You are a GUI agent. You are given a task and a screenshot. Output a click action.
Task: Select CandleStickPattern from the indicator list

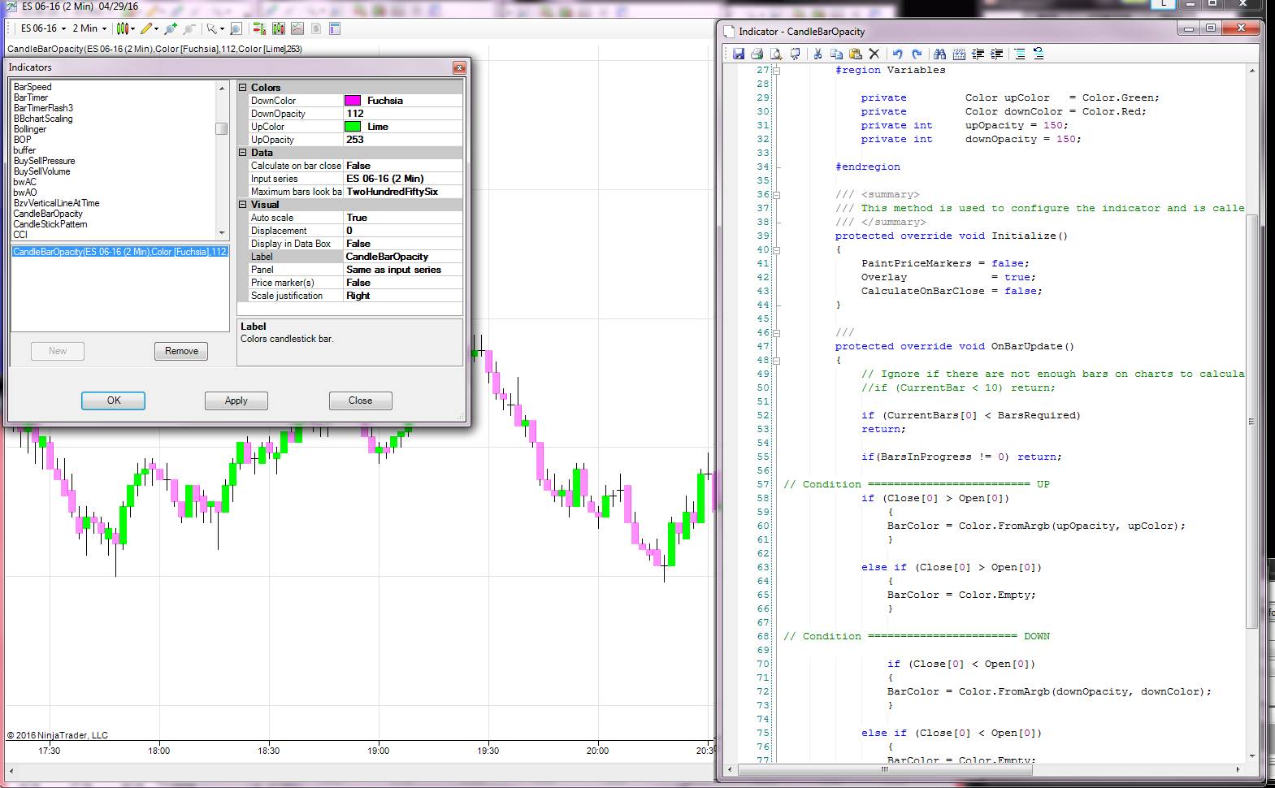click(50, 224)
